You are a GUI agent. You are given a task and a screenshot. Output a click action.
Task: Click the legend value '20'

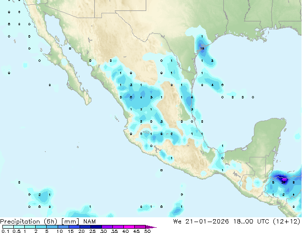[x=81, y=231]
